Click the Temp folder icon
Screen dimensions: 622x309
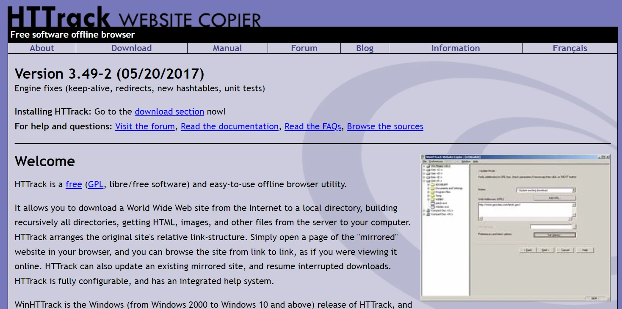[x=433, y=195]
